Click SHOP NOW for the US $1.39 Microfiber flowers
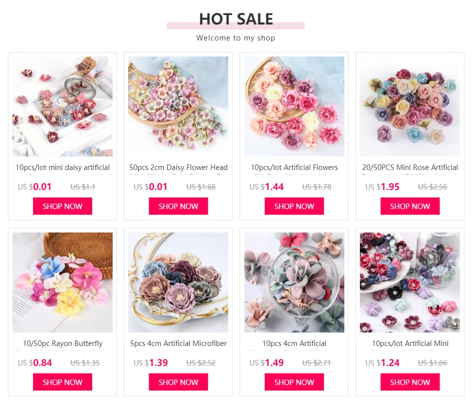The width and height of the screenshot is (472, 404). [x=178, y=382]
